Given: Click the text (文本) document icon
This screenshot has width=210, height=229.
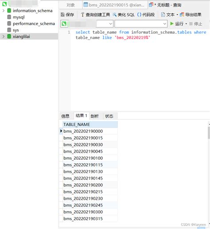Looking at the screenshot, I should tap(163, 15).
